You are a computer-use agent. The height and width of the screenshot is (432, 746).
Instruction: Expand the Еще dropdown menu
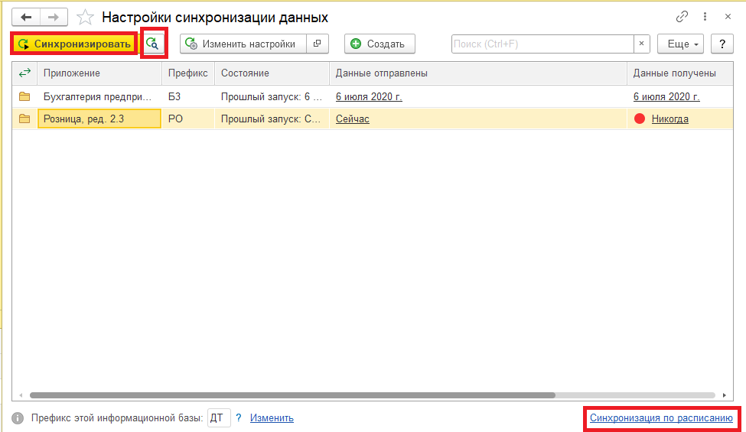(680, 44)
